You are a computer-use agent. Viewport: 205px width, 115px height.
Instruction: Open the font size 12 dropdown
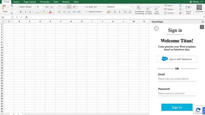(x=43, y=7)
